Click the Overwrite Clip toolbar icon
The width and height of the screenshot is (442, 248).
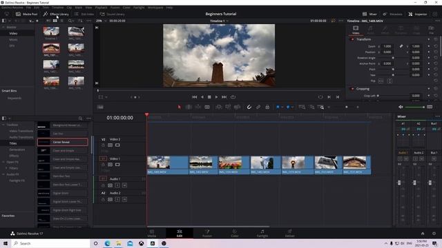click(228, 107)
